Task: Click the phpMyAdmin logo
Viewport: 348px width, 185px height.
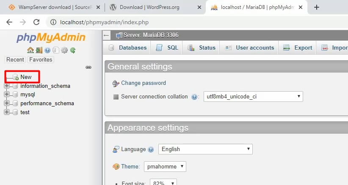Action: click(x=51, y=37)
